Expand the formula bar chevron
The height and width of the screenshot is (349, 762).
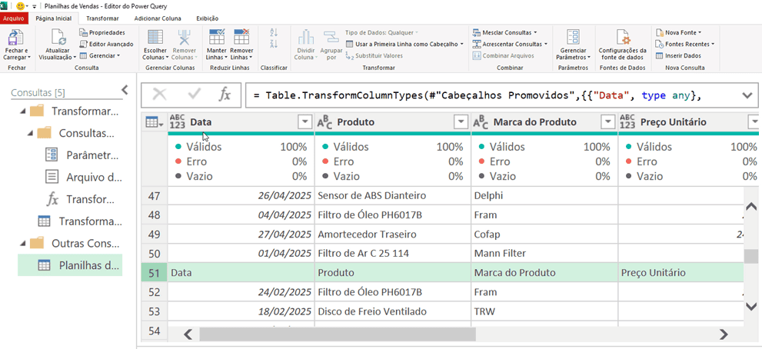coord(747,95)
